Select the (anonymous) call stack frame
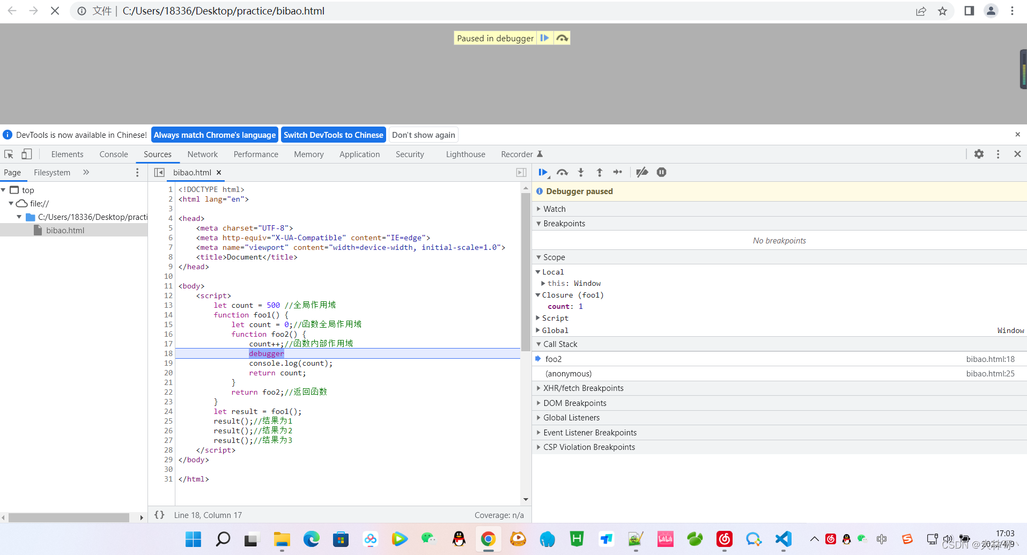The height and width of the screenshot is (555, 1027). (x=779, y=374)
